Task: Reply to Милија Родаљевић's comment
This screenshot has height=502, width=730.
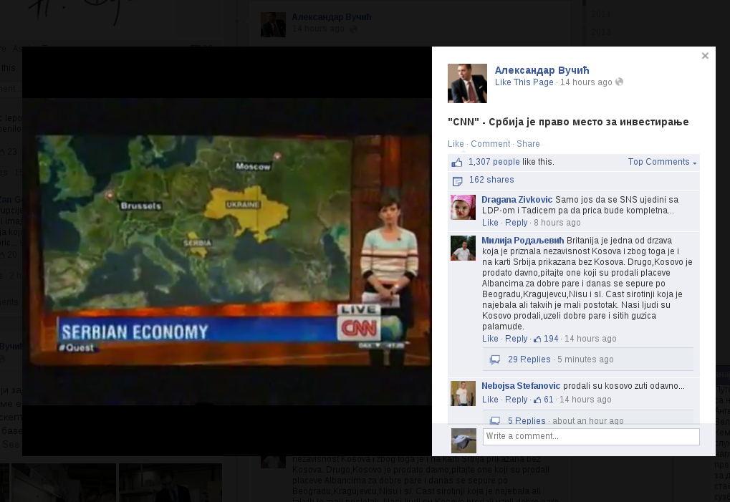Action: (517, 339)
